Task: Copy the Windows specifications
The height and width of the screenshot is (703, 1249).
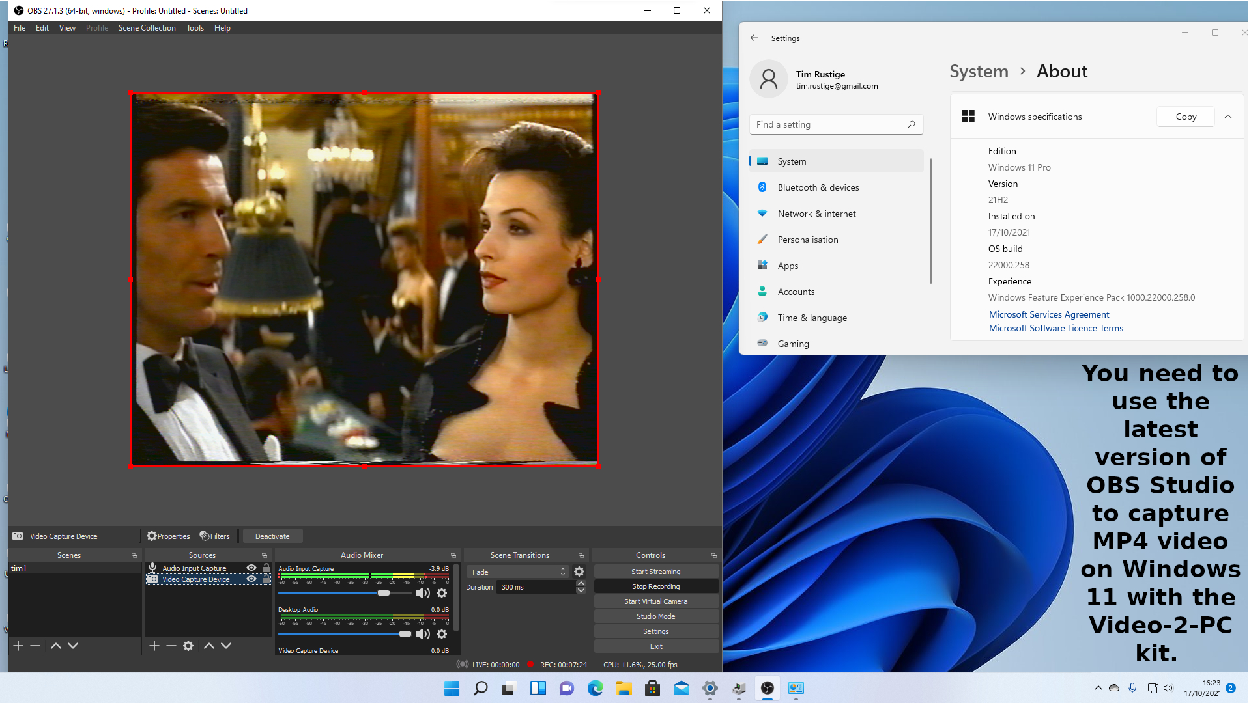Action: [1186, 117]
